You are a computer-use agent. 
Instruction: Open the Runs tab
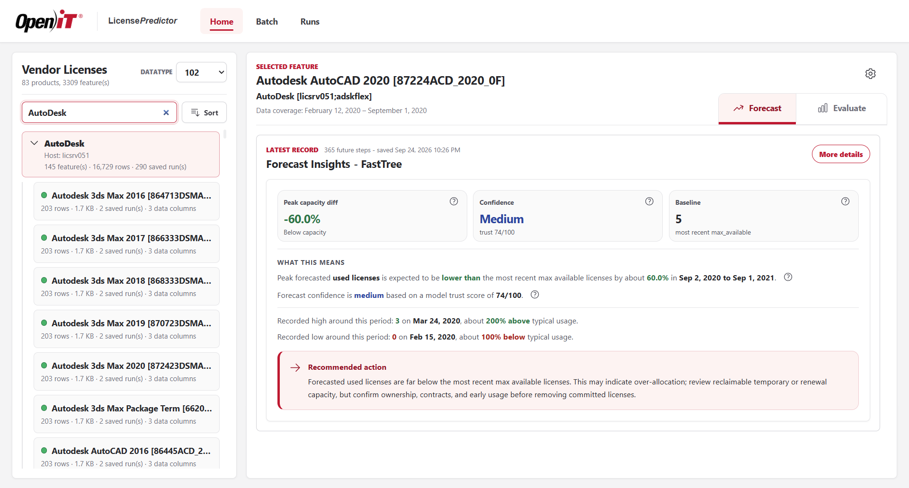click(310, 21)
